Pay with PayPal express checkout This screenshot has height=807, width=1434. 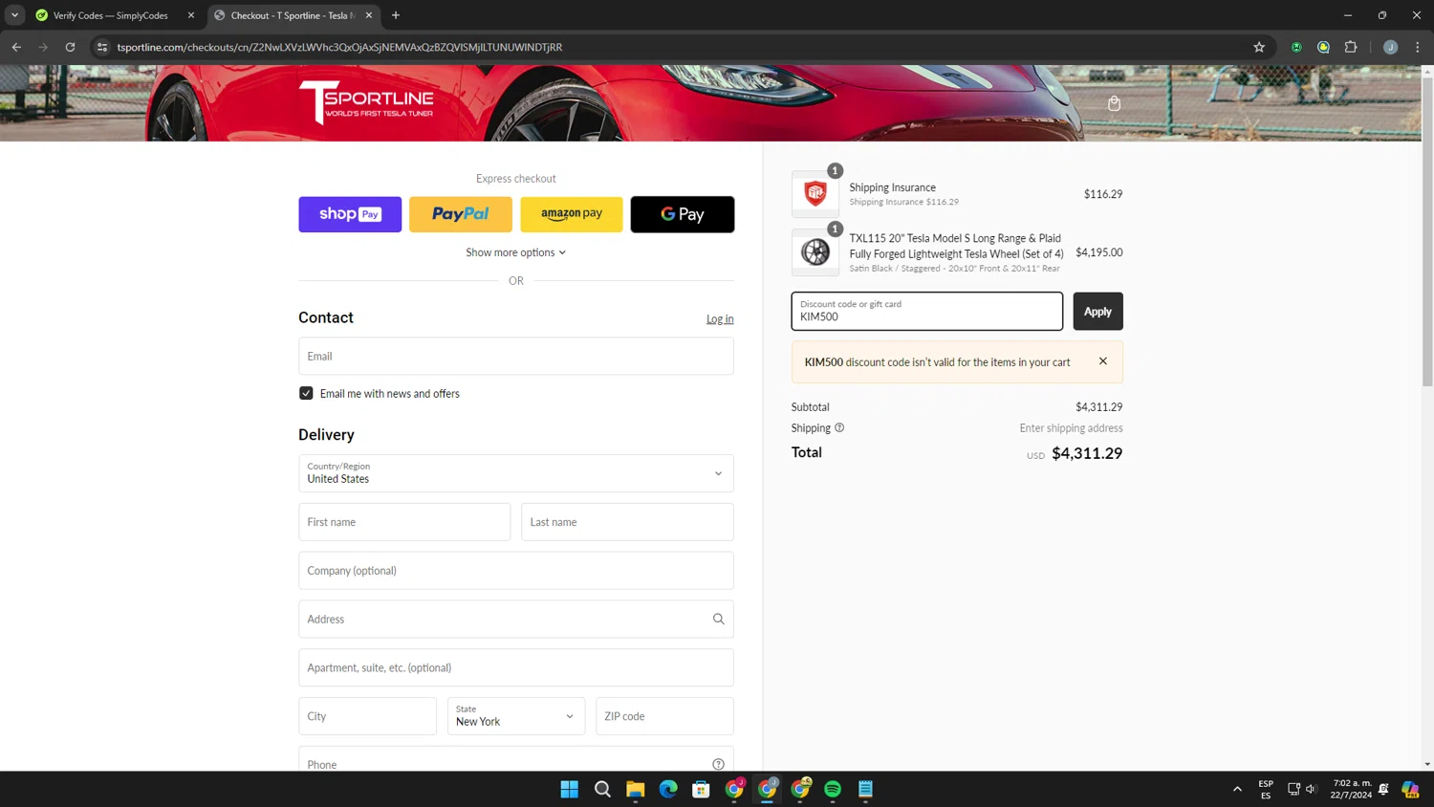(461, 214)
